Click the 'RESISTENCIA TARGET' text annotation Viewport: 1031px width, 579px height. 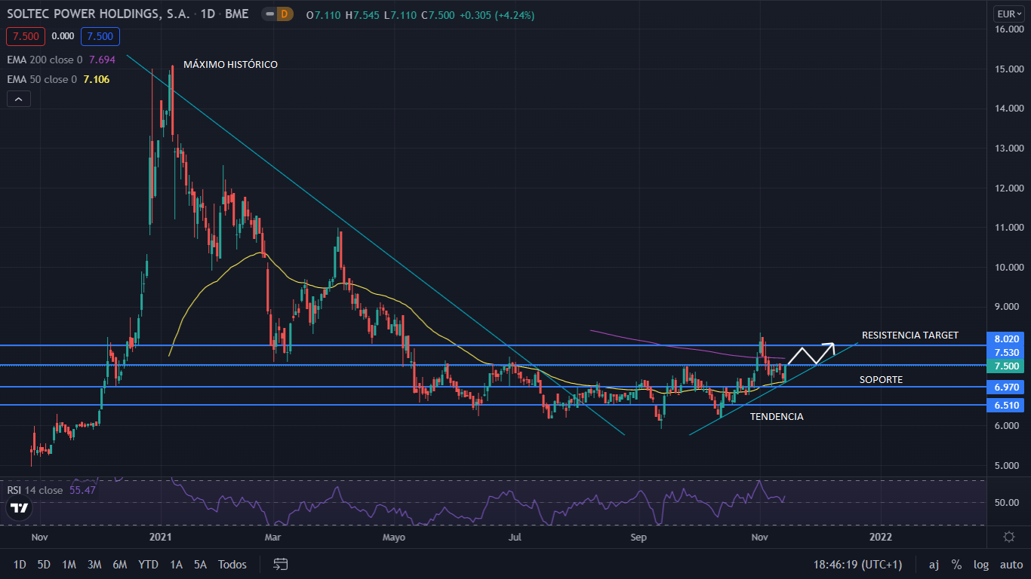pos(909,335)
